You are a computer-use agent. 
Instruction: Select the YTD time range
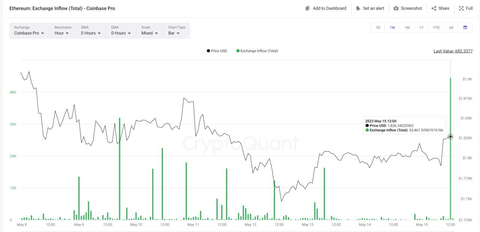tap(436, 28)
